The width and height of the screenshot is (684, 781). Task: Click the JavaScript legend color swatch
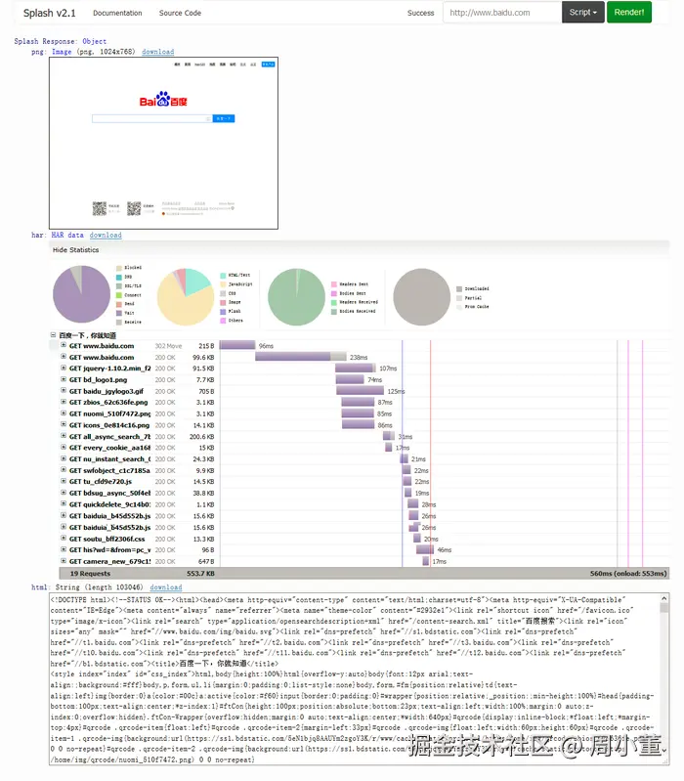tap(223, 284)
